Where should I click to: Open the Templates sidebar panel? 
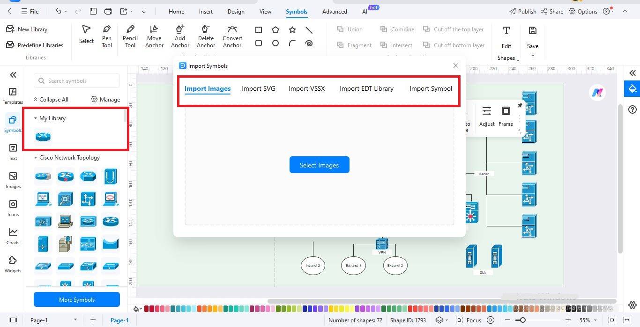pos(13,96)
